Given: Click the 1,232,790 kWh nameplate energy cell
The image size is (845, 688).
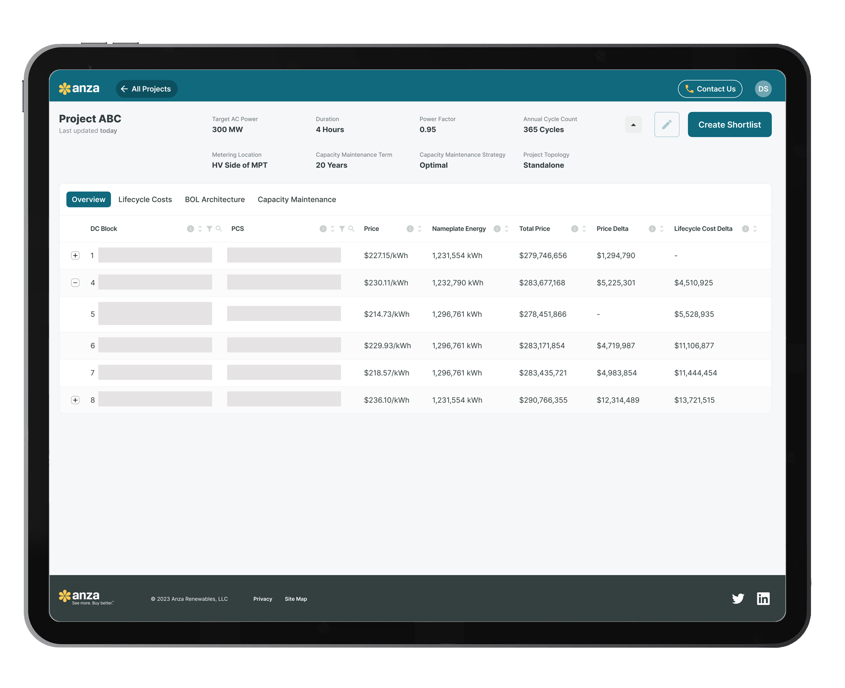Looking at the screenshot, I should click(457, 283).
